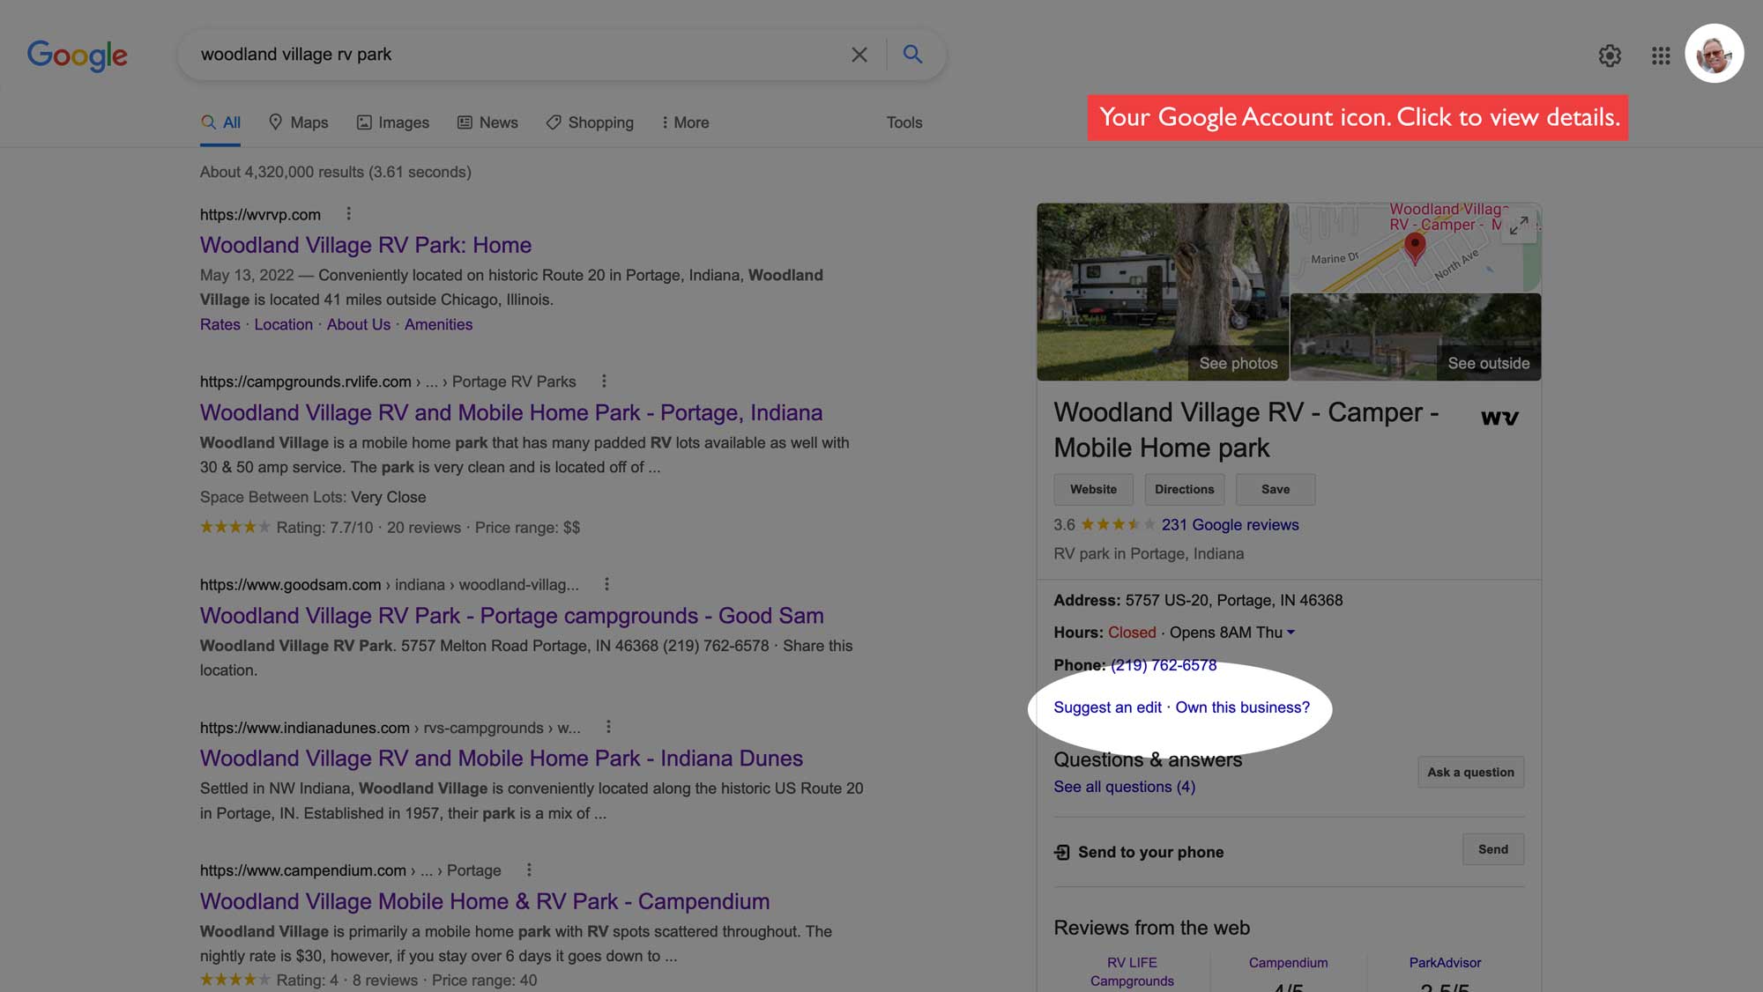Expand the map with the fullscreen icon

[x=1518, y=226]
